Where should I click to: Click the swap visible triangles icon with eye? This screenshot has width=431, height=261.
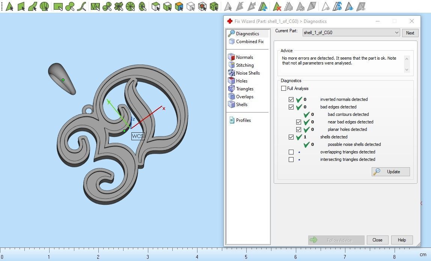coord(337,6)
